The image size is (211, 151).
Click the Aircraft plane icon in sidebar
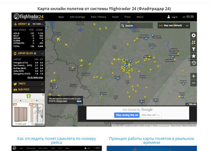click(15, 24)
